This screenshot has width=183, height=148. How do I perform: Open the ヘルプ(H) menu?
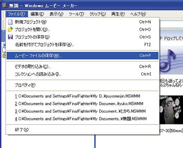tap(138, 14)
